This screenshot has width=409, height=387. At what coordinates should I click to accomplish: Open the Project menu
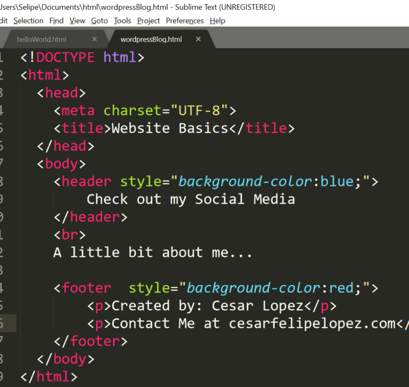point(148,21)
